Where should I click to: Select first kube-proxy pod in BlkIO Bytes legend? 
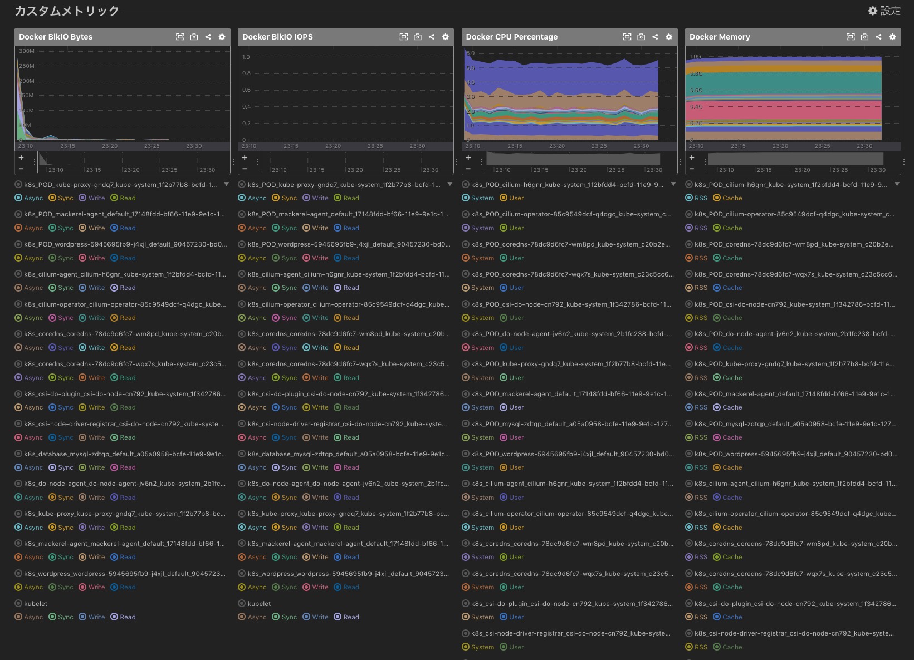click(120, 185)
